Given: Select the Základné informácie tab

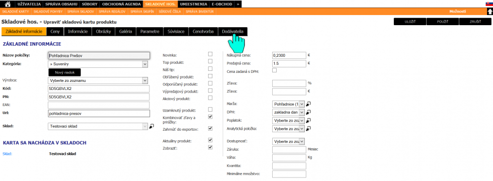Looking at the screenshot, I should (x=24, y=31).
